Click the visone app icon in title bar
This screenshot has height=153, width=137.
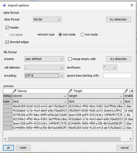[4, 5]
